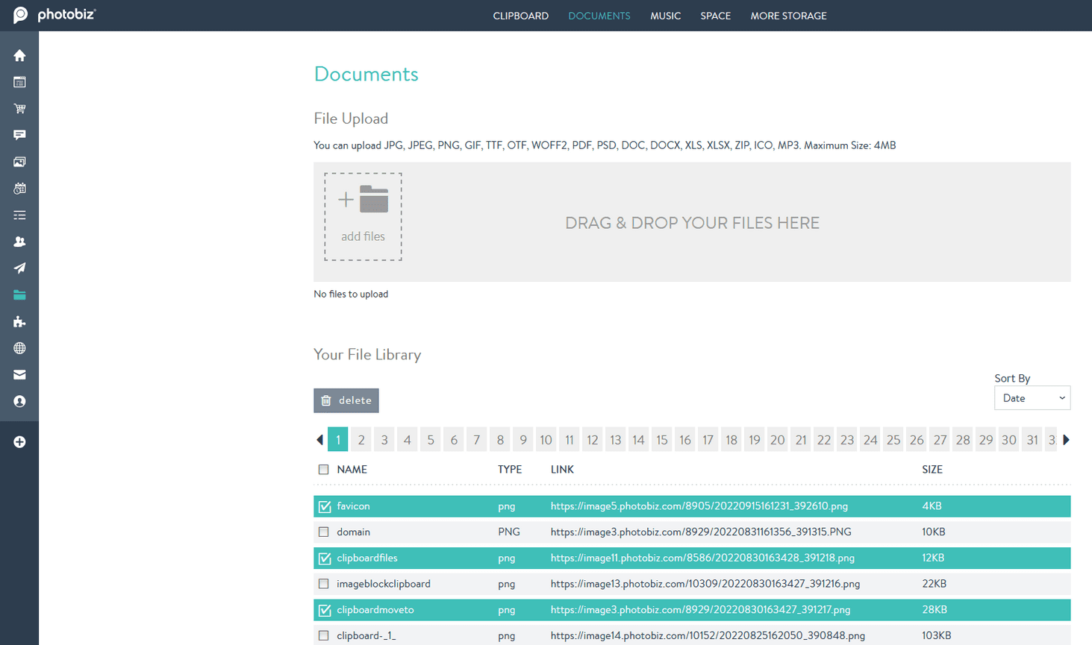Image resolution: width=1092 pixels, height=645 pixels.
Task: Enable the select-all checkbox in header row
Action: 324,469
